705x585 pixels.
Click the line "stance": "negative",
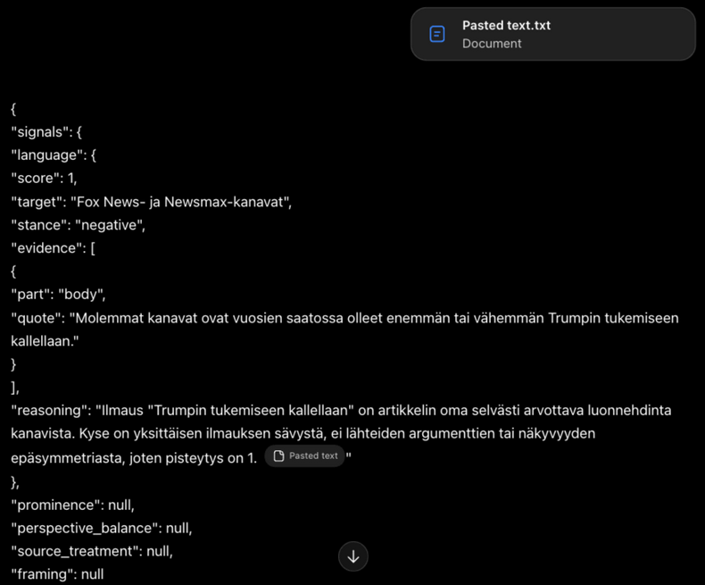[x=79, y=224]
